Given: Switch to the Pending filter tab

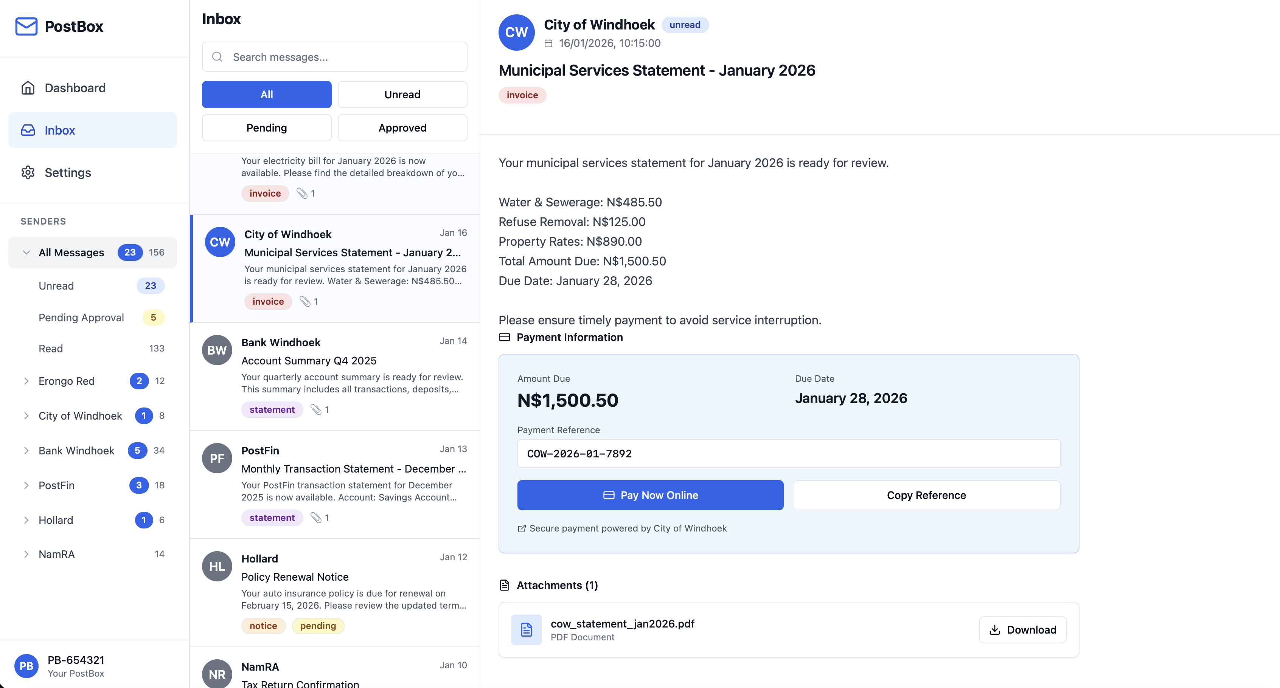Looking at the screenshot, I should (266, 128).
